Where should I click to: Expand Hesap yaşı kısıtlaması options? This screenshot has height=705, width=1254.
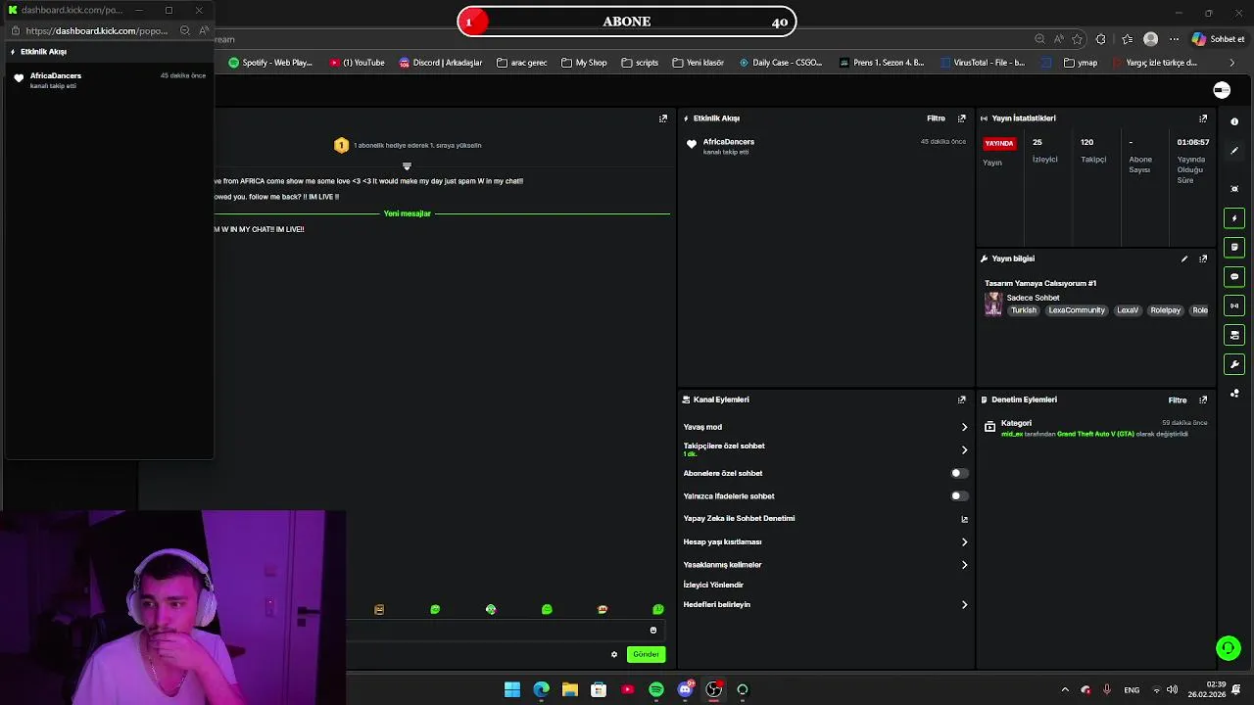point(964,541)
